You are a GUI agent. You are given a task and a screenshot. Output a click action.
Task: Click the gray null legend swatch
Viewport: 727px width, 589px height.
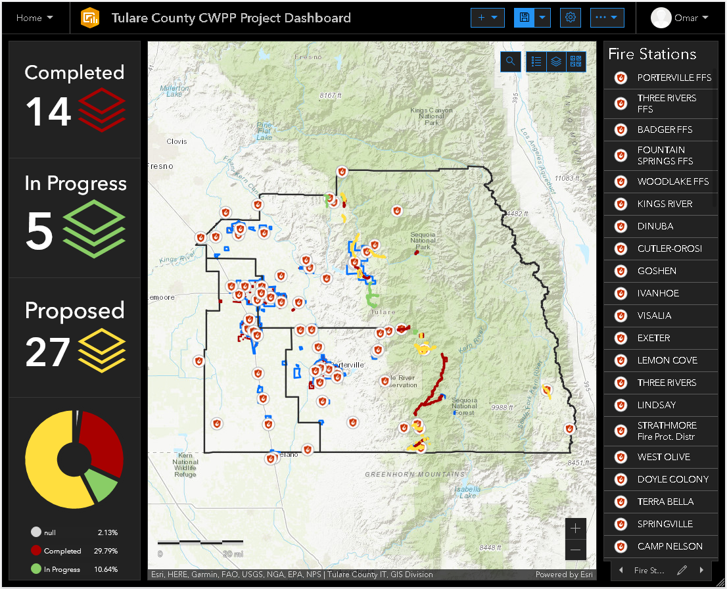35,532
